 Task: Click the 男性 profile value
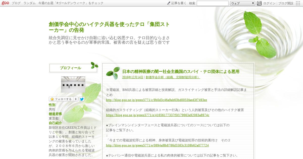(x=52, y=109)
